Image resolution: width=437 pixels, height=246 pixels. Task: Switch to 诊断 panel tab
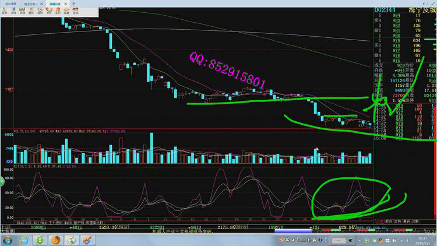(x=414, y=222)
